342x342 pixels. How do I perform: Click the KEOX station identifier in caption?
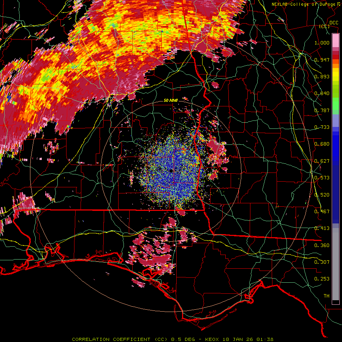click(x=212, y=339)
